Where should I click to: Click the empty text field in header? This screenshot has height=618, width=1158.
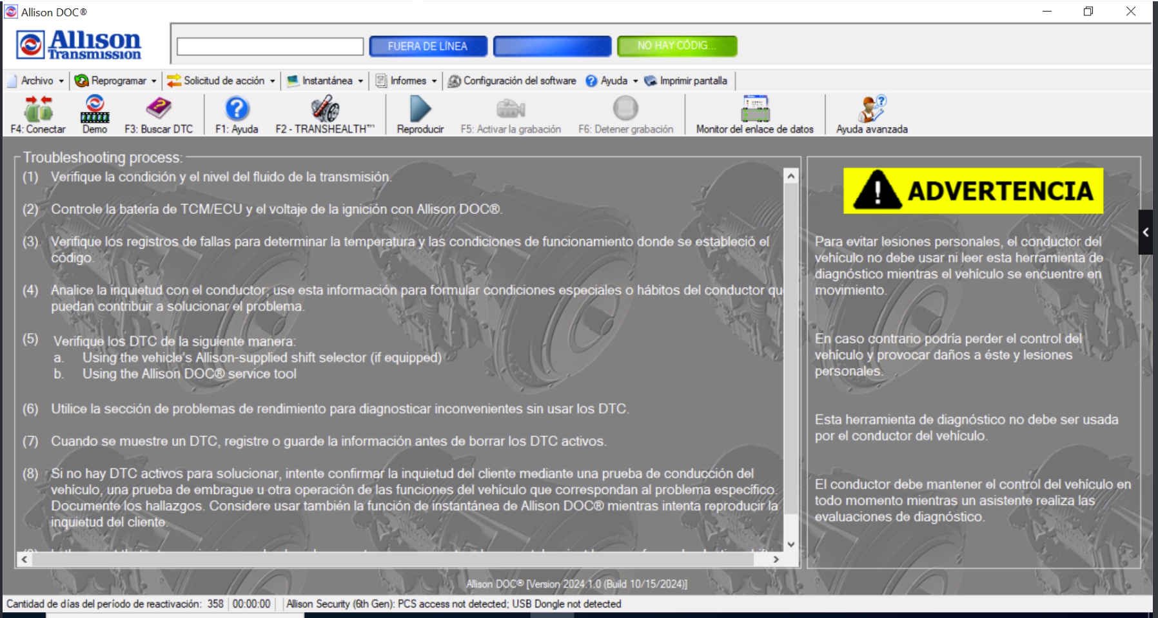(x=270, y=46)
